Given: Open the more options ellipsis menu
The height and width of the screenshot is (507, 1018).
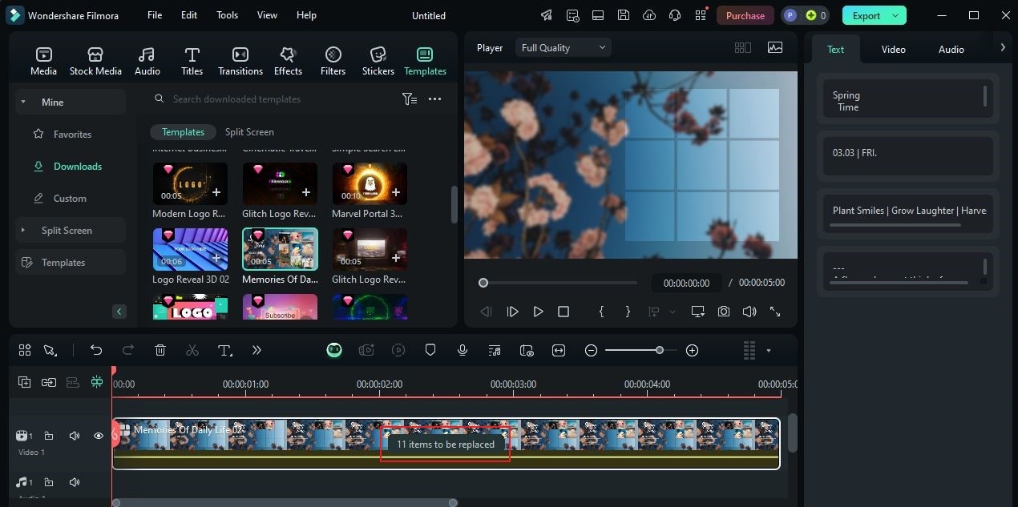Looking at the screenshot, I should 434,99.
